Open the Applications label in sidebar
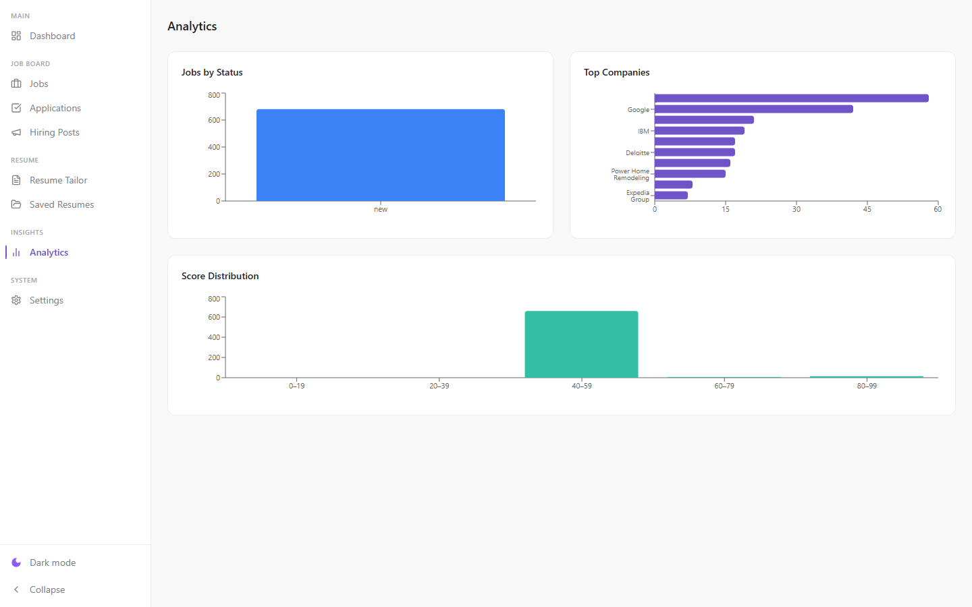This screenshot has height=607, width=972. 55,108
